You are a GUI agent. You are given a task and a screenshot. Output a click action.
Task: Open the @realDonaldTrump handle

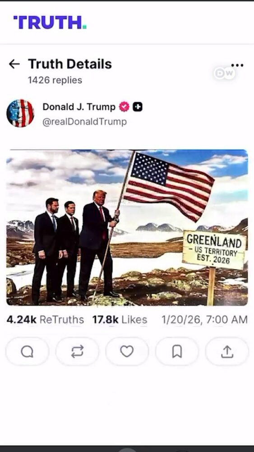(84, 122)
